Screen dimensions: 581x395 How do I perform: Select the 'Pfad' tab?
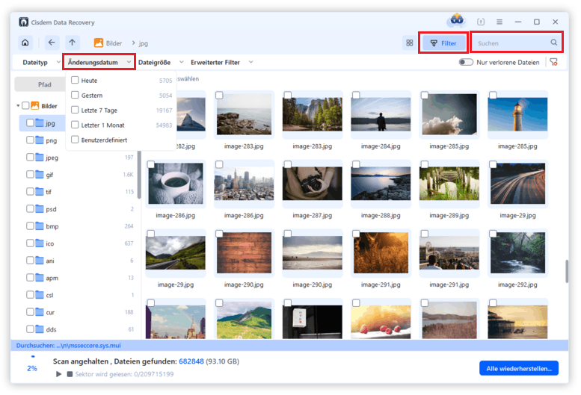(x=45, y=85)
